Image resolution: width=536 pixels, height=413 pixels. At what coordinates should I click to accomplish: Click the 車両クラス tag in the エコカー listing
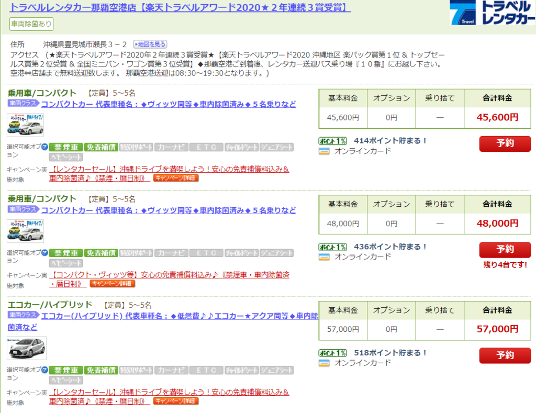pyautogui.click(x=23, y=315)
